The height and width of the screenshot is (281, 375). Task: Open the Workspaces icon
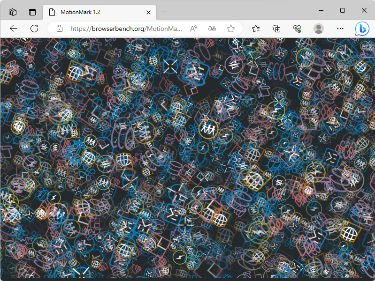(x=12, y=12)
